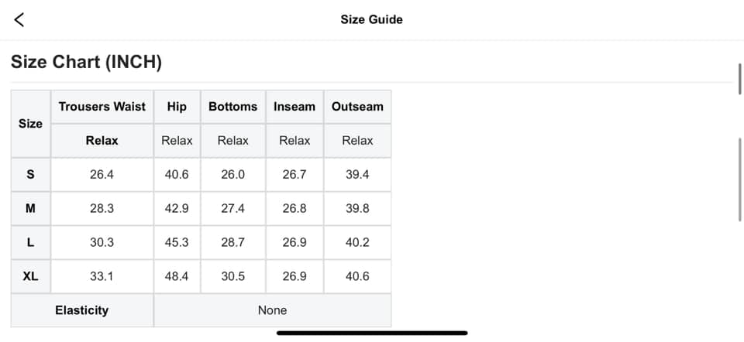Screen dimensions: 744x342
Task: Select the Outseam column header
Action: point(357,107)
